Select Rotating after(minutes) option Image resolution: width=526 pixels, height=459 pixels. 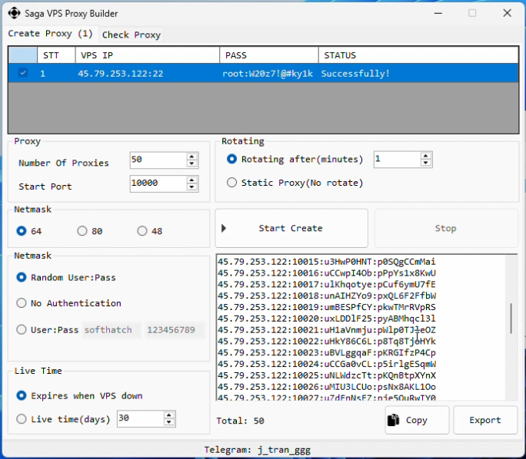[x=231, y=159]
